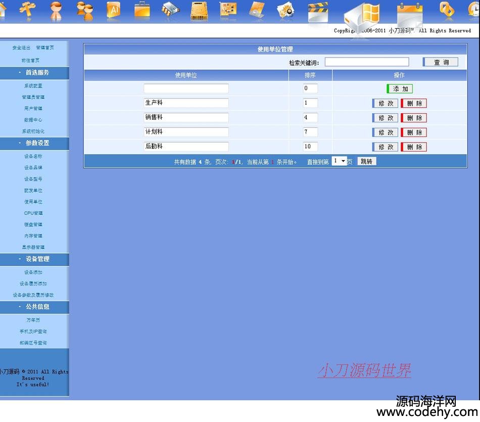Viewport: 480px width, 422px height.
Task: Open CPU管理 in the sidebar menu
Action: click(x=33, y=213)
